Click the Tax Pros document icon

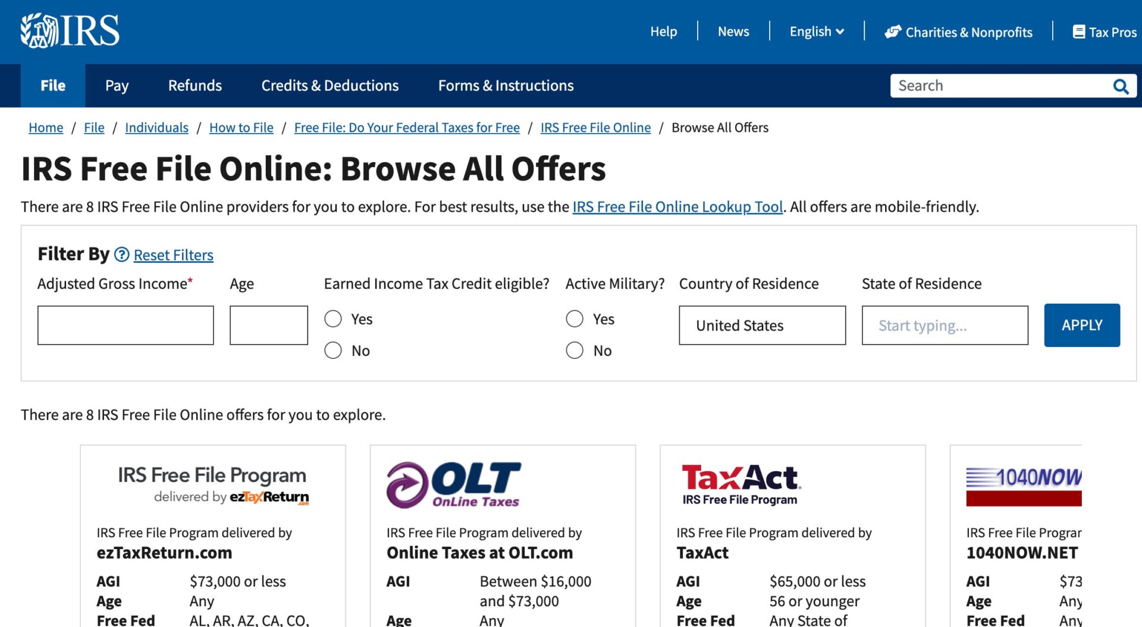click(x=1078, y=31)
